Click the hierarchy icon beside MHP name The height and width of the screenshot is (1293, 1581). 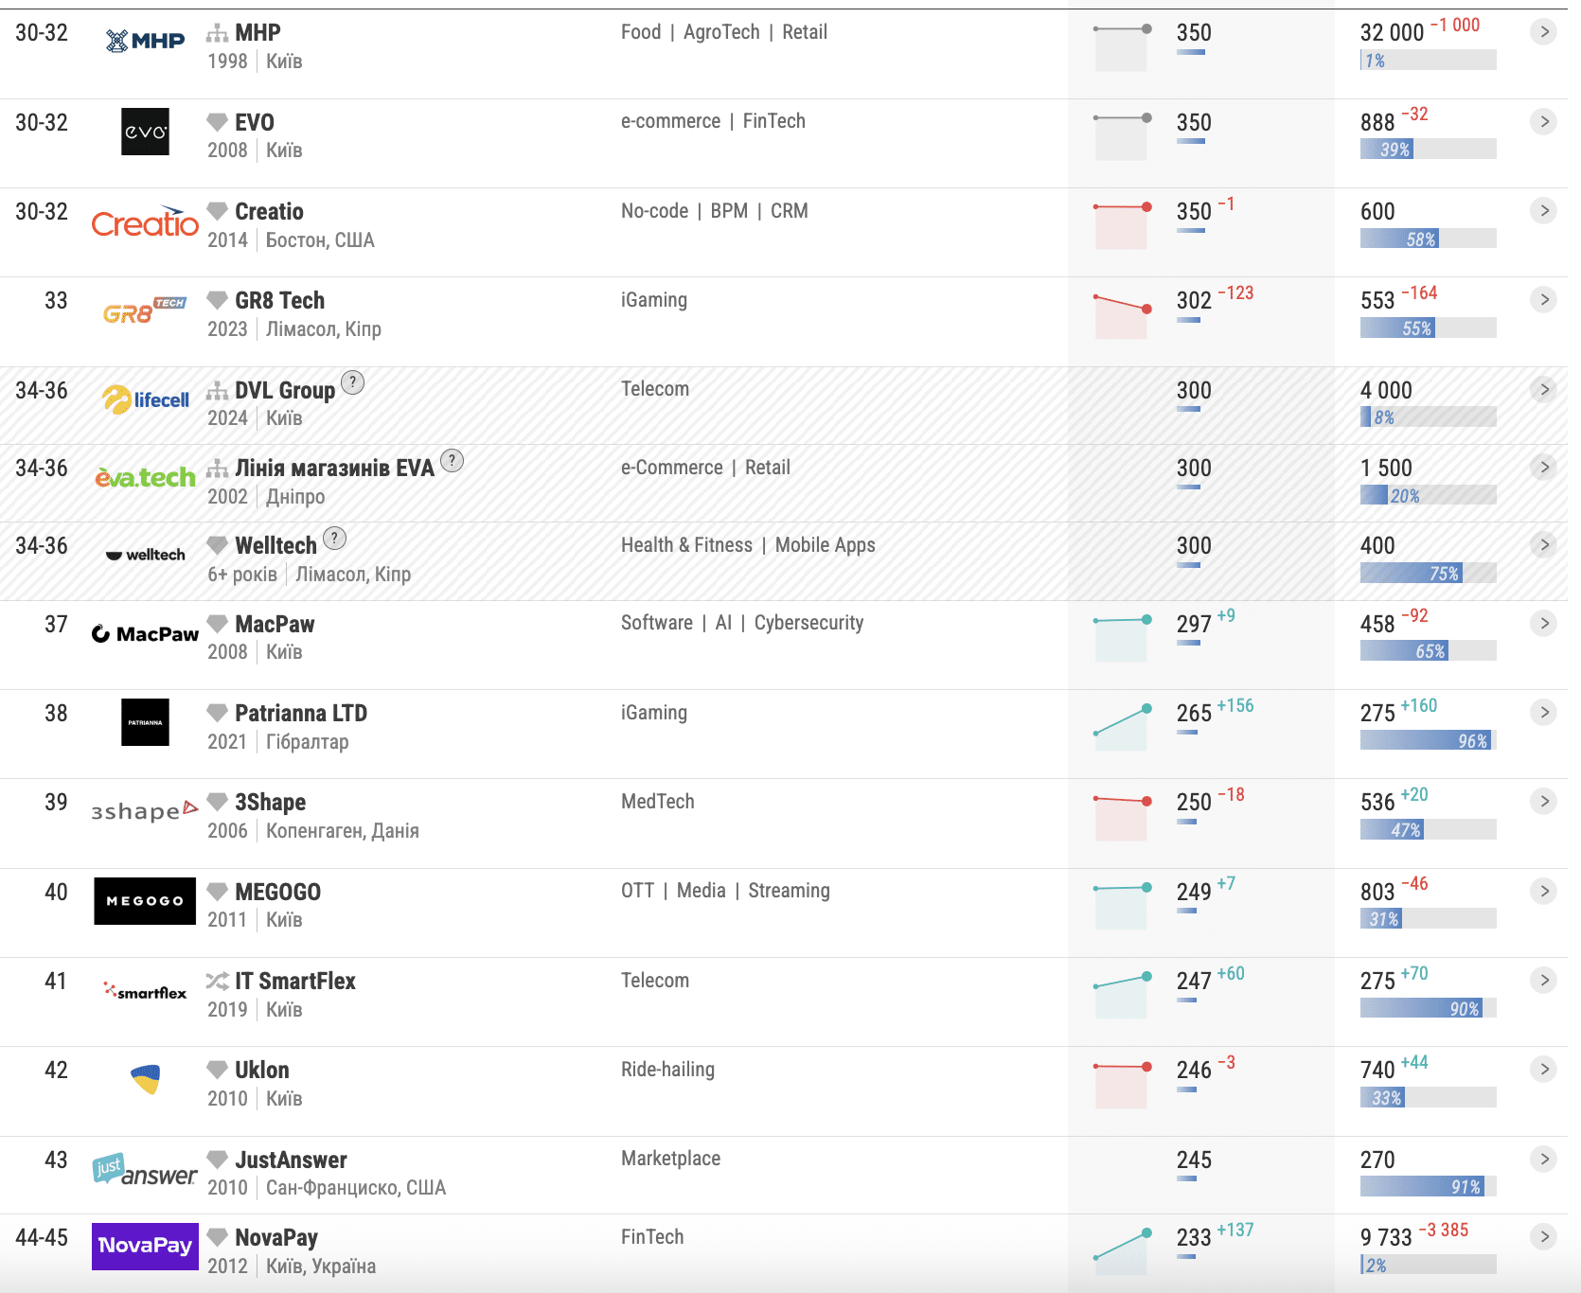[x=217, y=33]
